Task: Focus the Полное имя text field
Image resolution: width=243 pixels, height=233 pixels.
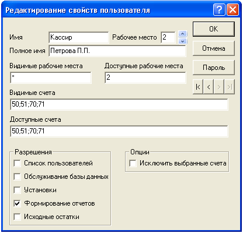Action: click(117, 51)
